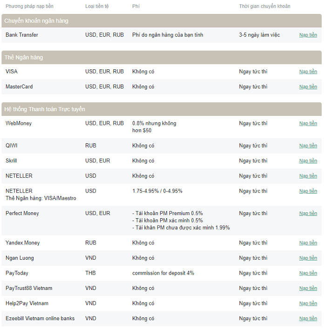Choose Nạp tiền for Skrill

tap(308, 161)
